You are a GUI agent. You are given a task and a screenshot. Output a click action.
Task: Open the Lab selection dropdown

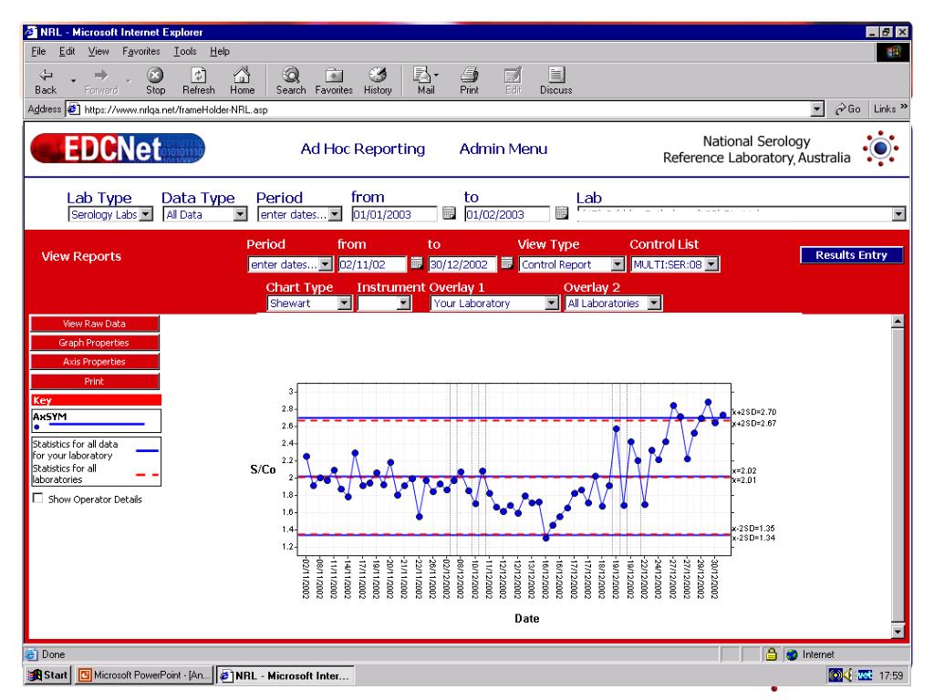click(898, 214)
